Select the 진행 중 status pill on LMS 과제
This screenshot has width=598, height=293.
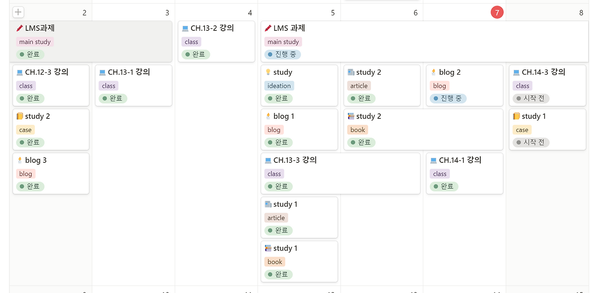(x=282, y=54)
